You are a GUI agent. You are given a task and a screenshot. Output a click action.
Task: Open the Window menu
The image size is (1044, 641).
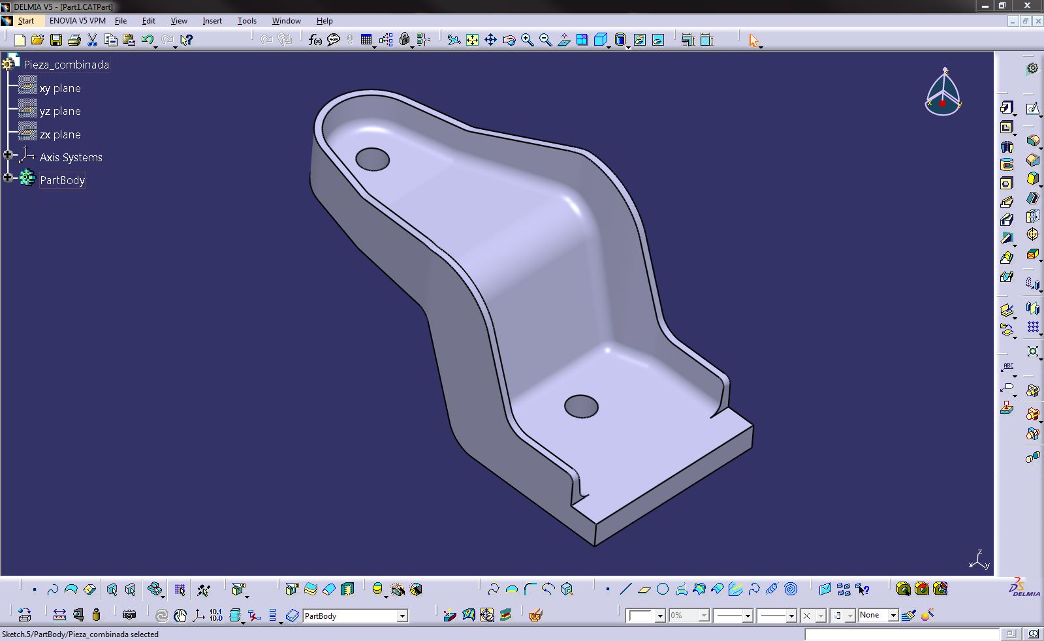tap(286, 21)
